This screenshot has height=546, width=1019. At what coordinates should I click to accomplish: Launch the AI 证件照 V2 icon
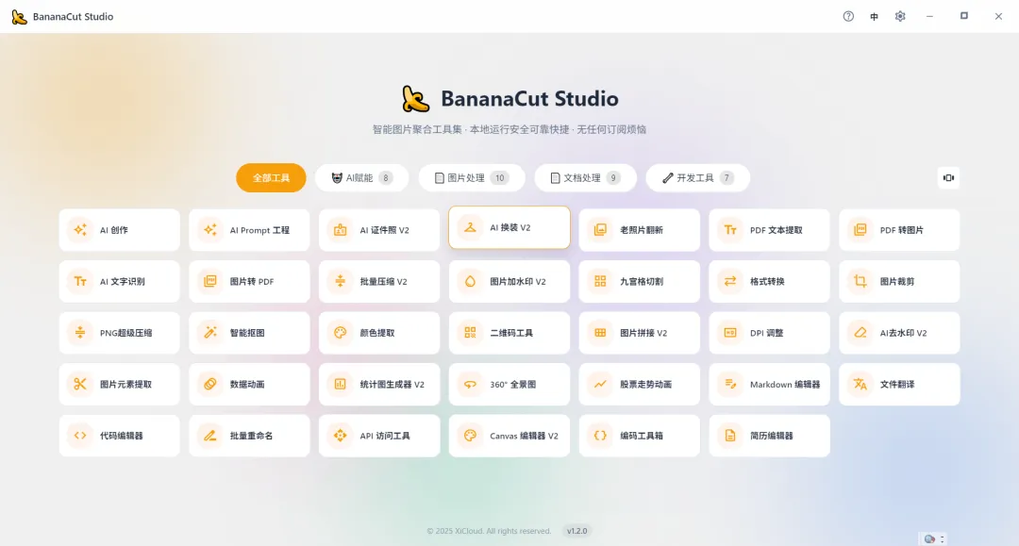pos(340,230)
